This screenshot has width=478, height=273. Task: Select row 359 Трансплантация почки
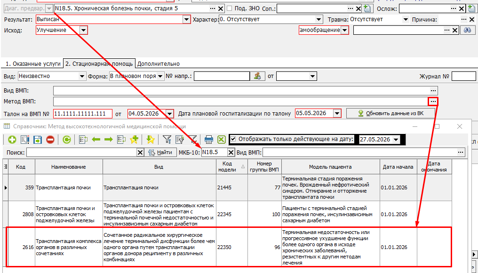[227, 188]
